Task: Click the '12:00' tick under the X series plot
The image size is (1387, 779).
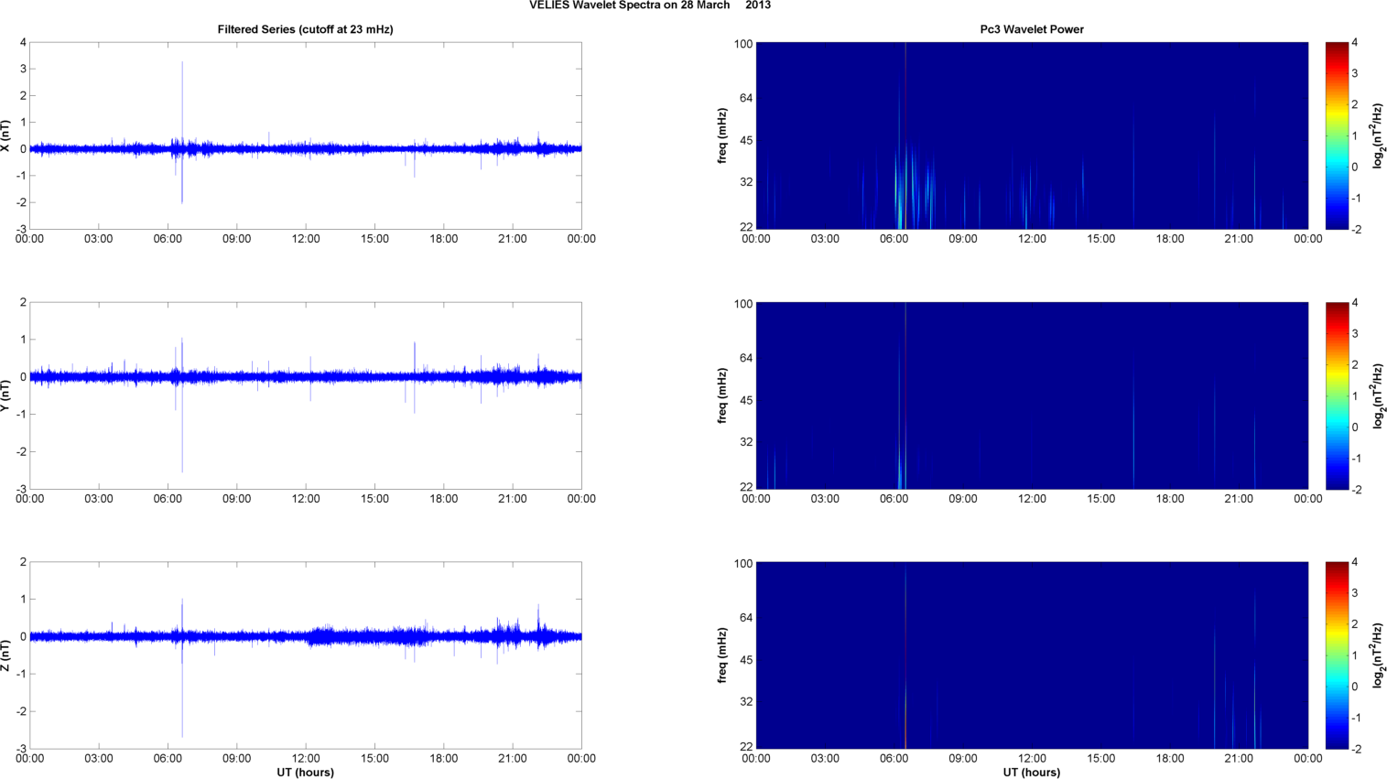Action: (306, 239)
